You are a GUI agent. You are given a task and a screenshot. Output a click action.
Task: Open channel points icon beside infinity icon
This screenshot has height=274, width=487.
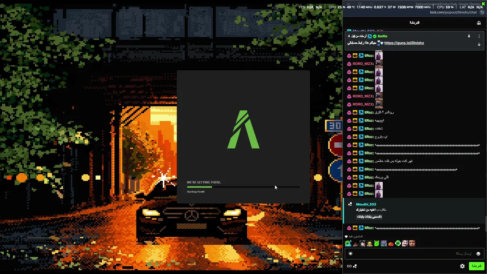(355, 266)
